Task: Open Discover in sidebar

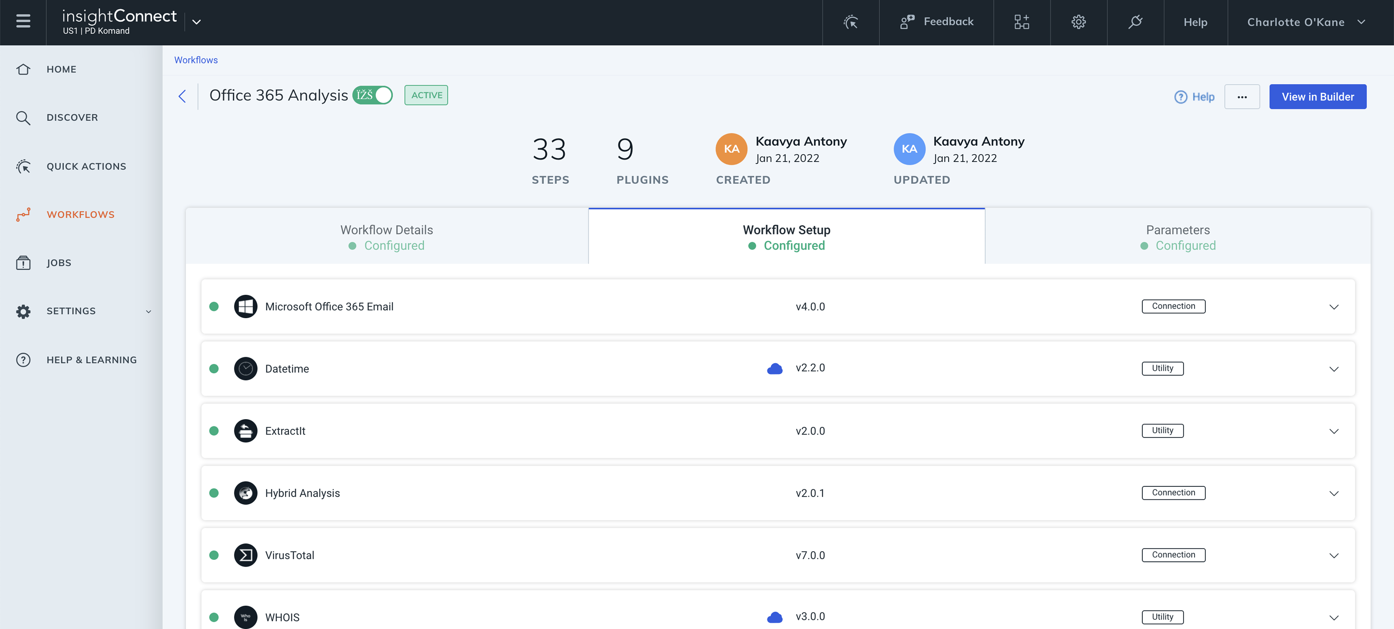Action: [x=72, y=117]
